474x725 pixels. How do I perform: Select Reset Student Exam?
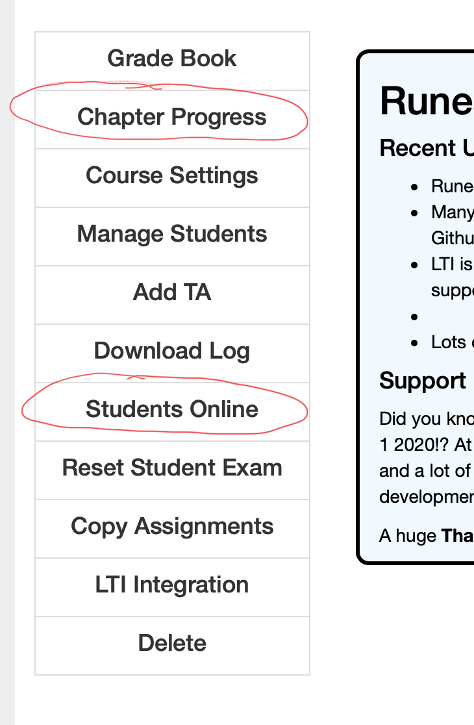pos(172,468)
